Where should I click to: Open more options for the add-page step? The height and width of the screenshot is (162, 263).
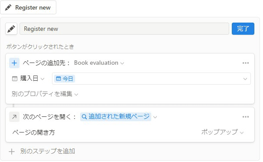246,63
